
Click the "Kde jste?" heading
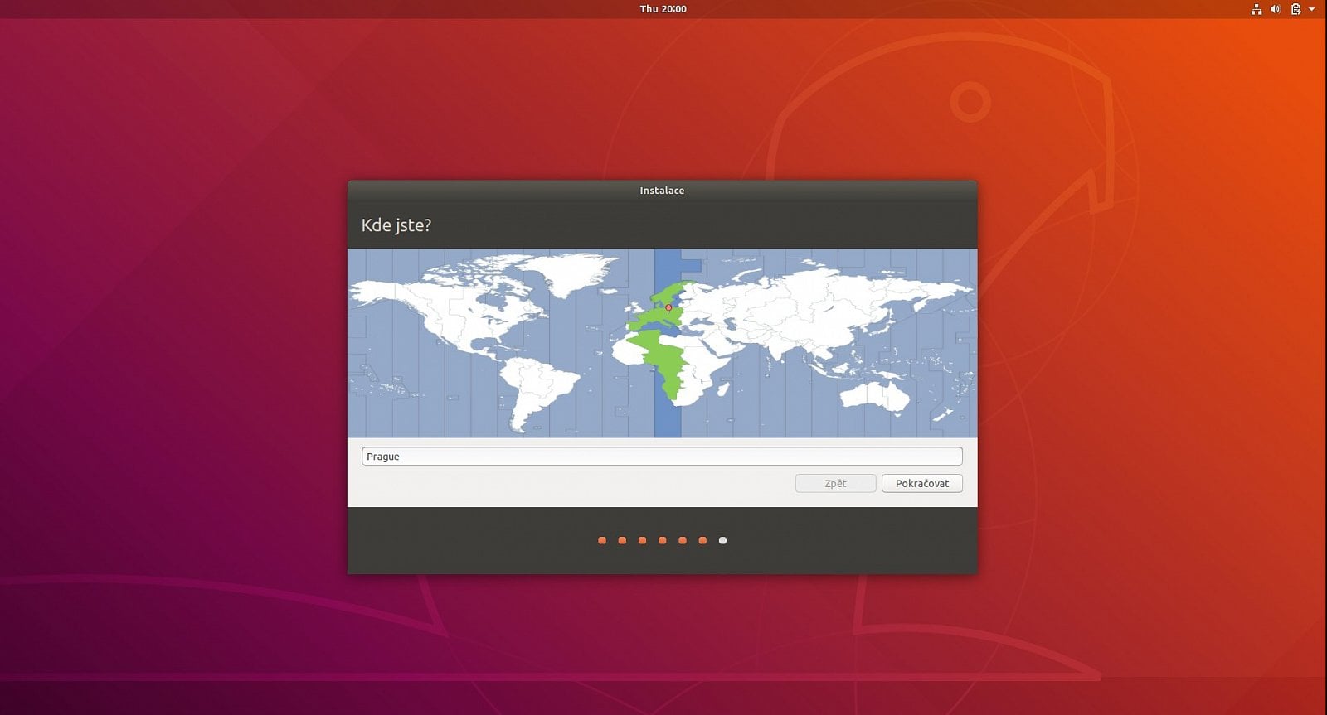click(396, 225)
